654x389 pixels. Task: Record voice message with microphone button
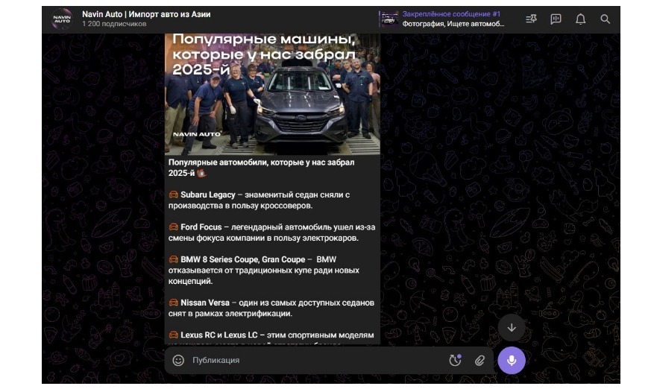(512, 360)
